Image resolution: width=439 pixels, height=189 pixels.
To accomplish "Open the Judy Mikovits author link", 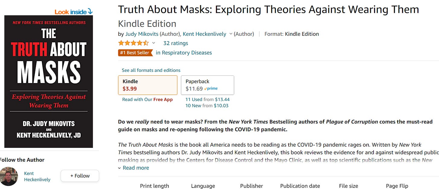I will (142, 34).
